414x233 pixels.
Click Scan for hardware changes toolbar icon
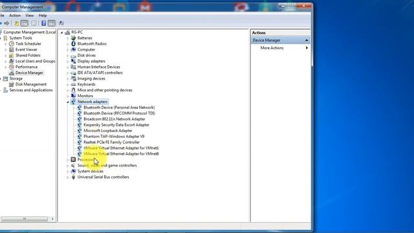click(61, 23)
